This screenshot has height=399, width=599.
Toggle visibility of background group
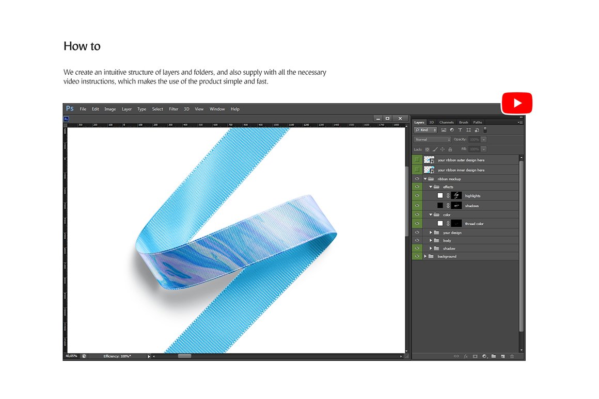pyautogui.click(x=417, y=256)
